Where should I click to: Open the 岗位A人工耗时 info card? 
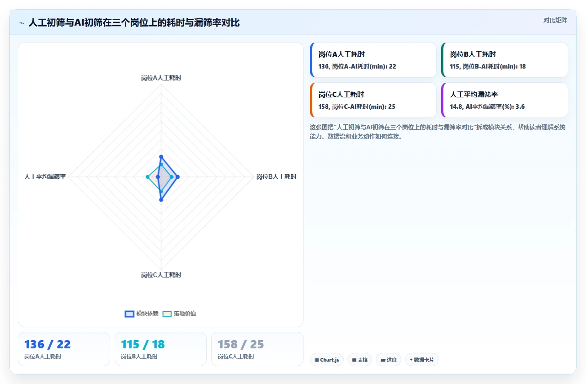373,60
